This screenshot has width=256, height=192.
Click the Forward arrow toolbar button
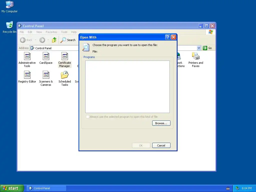[x=42, y=40]
